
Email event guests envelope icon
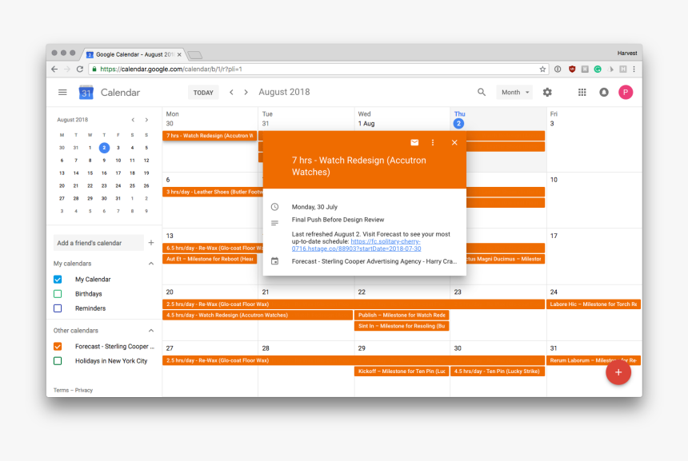(x=414, y=142)
